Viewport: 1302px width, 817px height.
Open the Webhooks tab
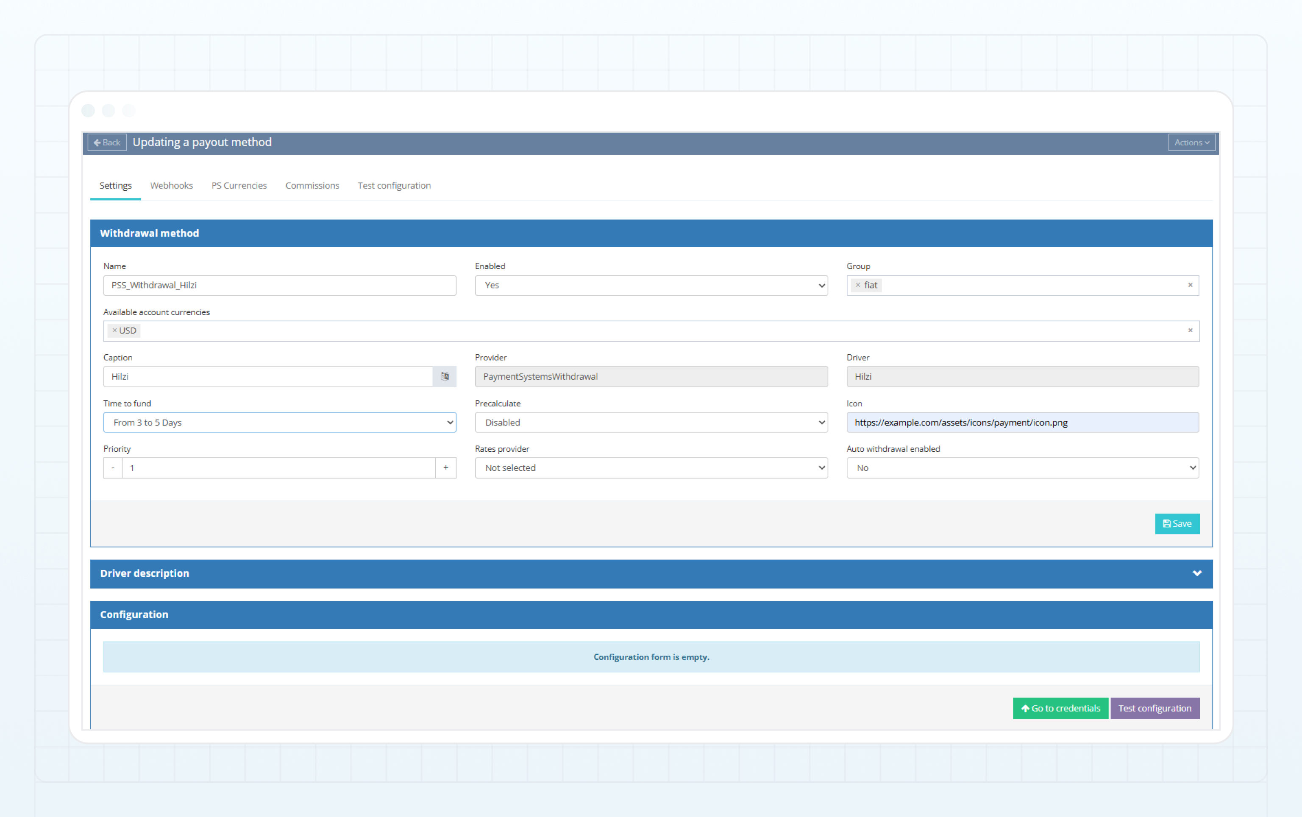click(171, 185)
